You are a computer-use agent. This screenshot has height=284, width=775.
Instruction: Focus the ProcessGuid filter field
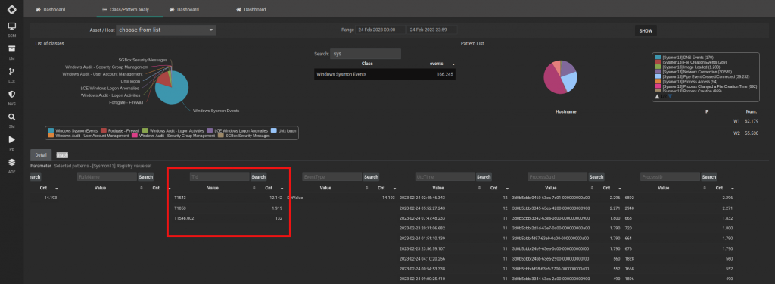[x=558, y=176]
